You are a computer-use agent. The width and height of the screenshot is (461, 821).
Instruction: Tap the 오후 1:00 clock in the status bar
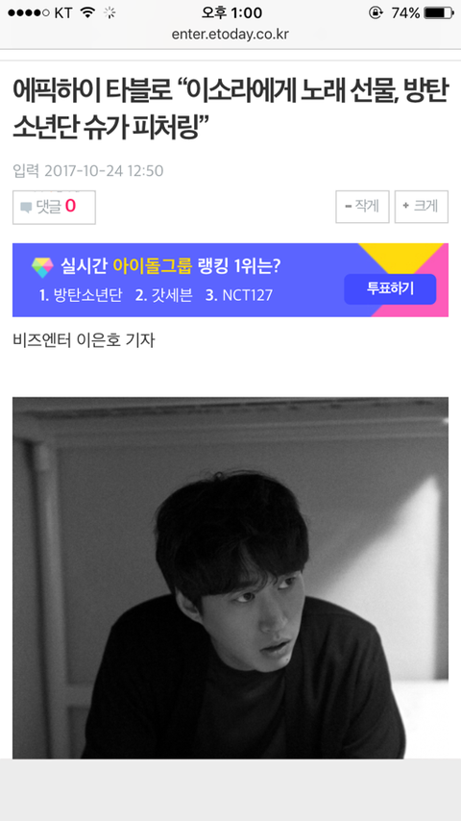pyautogui.click(x=231, y=12)
